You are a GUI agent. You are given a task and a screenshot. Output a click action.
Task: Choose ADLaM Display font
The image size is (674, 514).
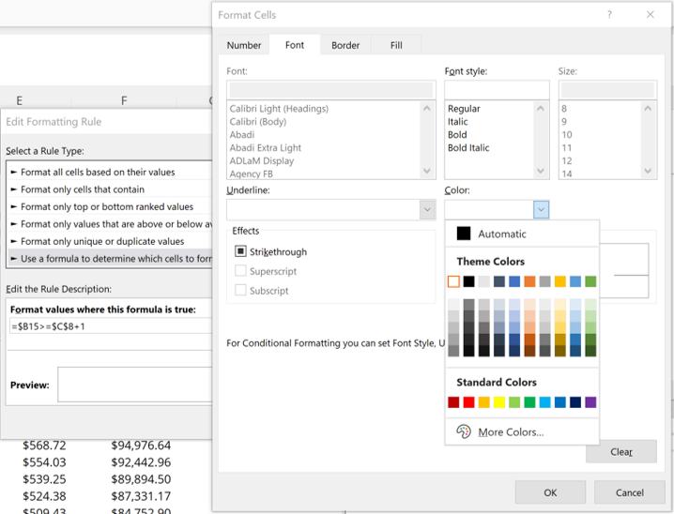point(262,161)
